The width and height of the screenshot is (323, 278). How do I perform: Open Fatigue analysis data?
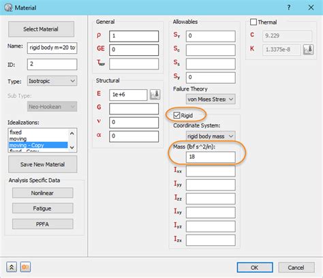pyautogui.click(x=43, y=208)
